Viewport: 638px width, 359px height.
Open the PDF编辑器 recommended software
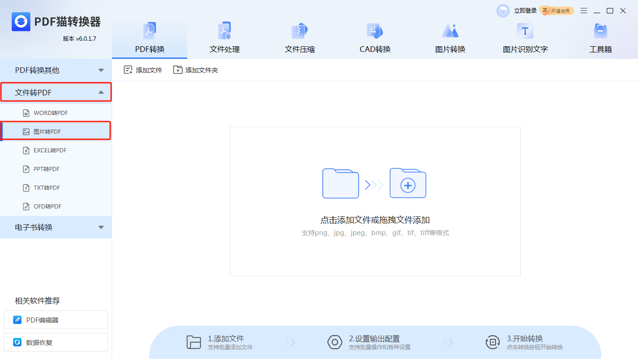click(56, 320)
